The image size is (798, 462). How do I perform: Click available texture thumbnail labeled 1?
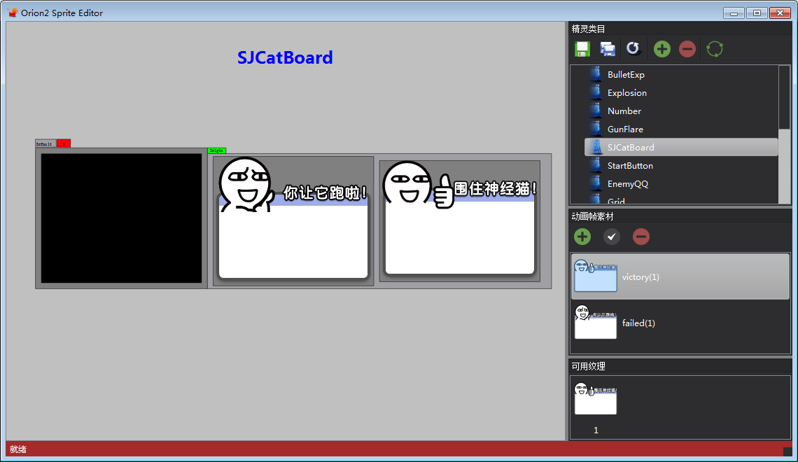point(596,399)
